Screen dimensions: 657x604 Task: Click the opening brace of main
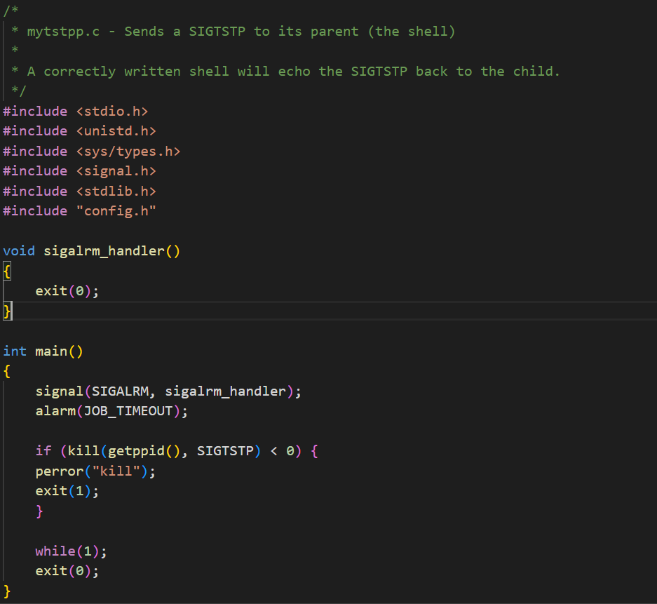(7, 371)
